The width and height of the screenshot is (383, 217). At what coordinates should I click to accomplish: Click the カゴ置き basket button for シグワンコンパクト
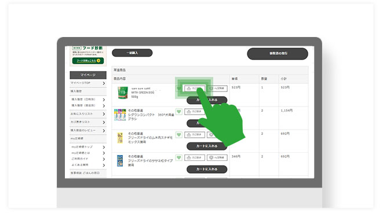click(x=195, y=112)
